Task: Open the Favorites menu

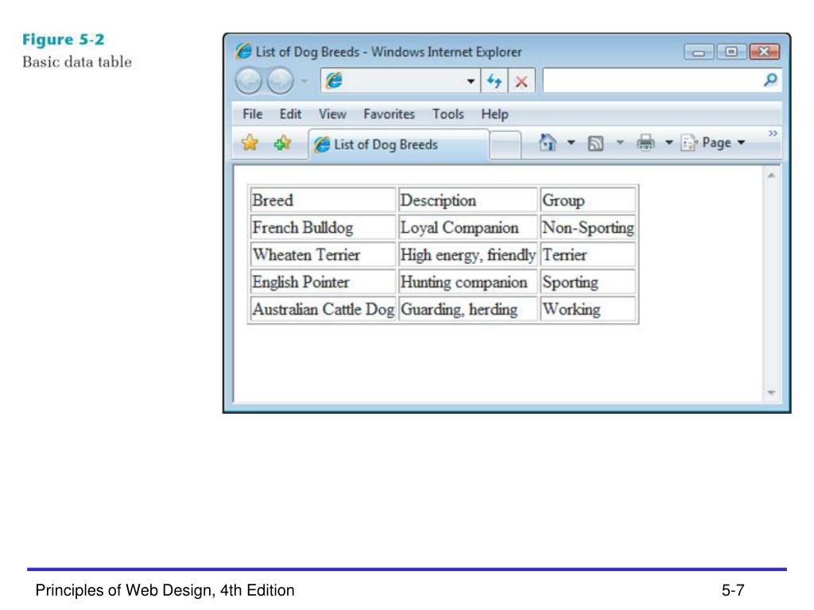Action: click(389, 114)
